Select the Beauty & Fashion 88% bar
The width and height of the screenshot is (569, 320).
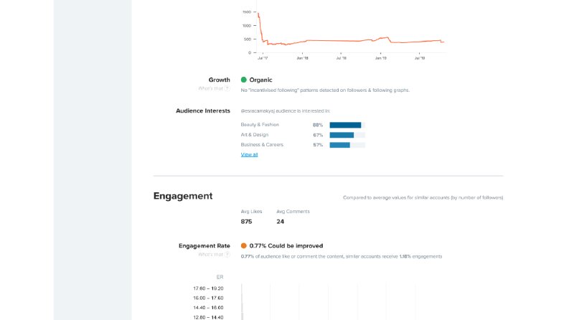click(347, 125)
